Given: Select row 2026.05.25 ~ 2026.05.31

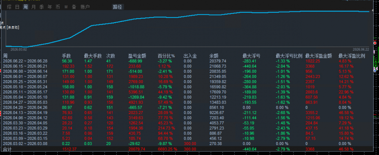Looking at the screenshot, I should click(x=186, y=82).
